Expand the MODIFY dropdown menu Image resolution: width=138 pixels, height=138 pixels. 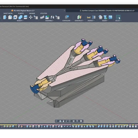click(20, 21)
